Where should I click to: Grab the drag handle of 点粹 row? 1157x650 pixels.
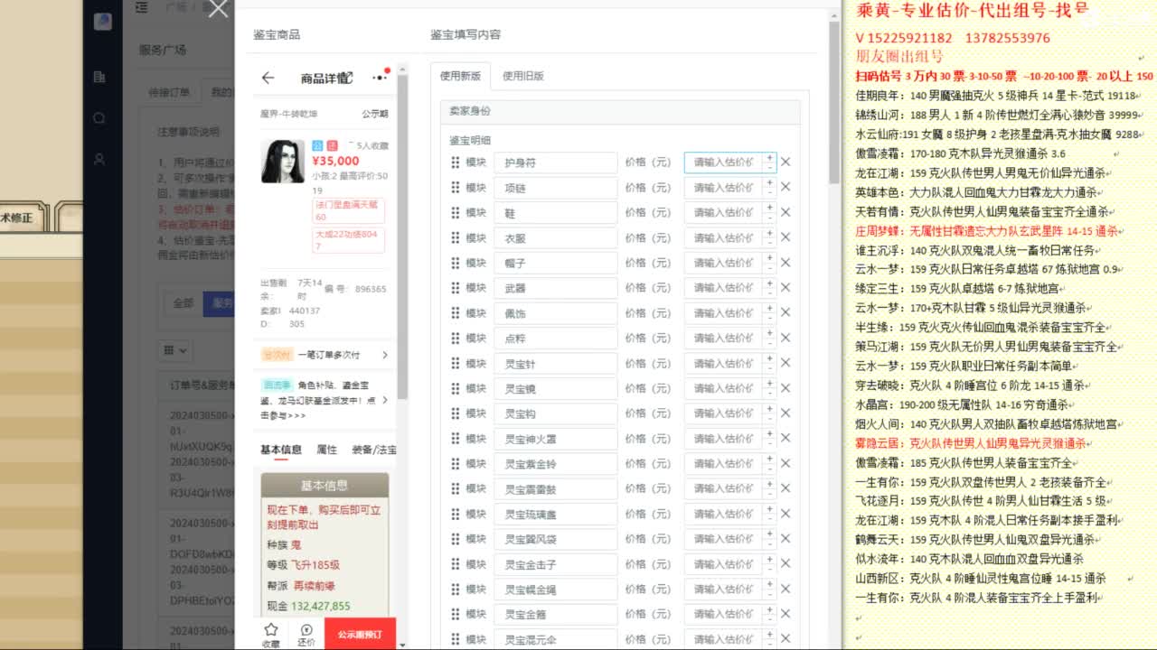[x=456, y=339]
